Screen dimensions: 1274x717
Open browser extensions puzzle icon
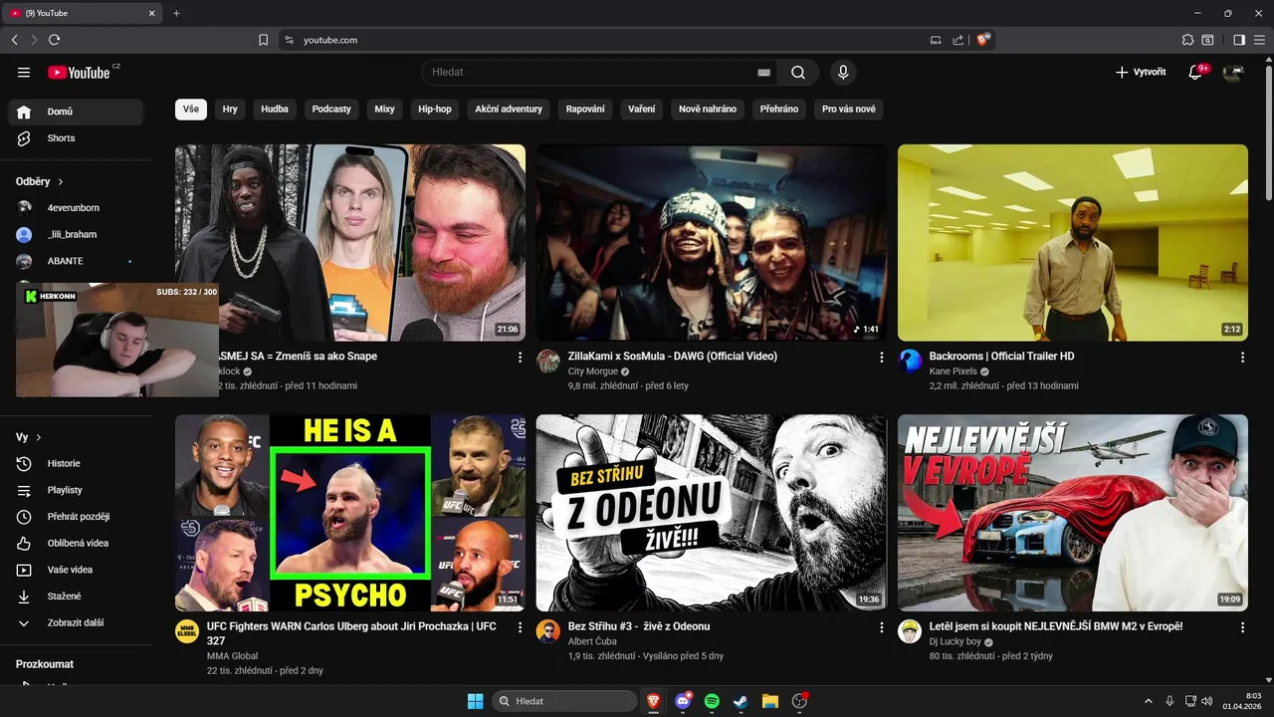(x=1187, y=40)
